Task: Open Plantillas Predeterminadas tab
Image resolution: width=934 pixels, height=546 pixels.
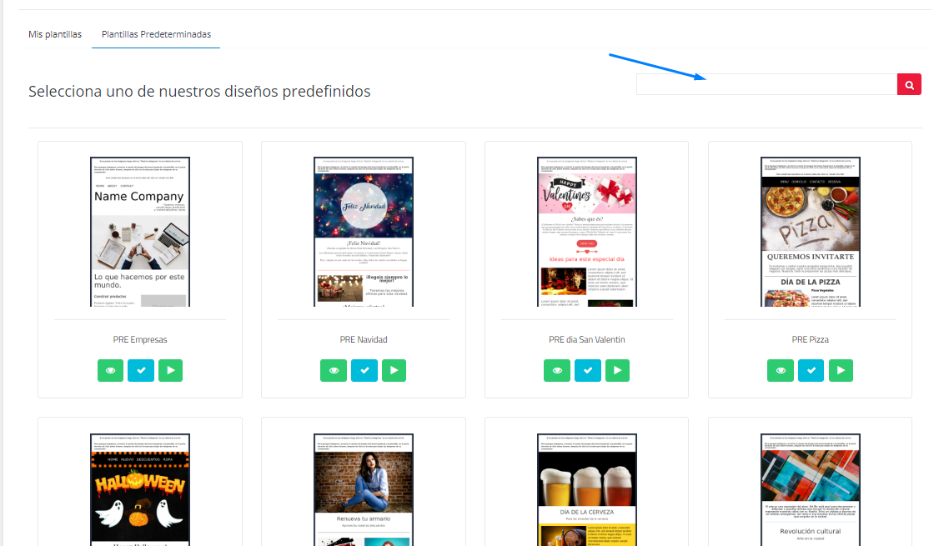Action: point(156,34)
